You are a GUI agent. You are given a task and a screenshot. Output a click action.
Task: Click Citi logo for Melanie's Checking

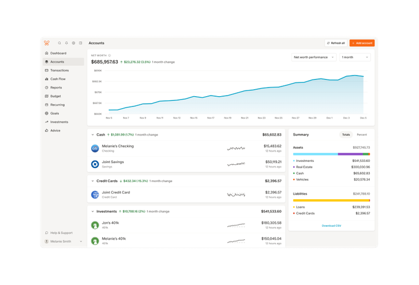(95, 148)
